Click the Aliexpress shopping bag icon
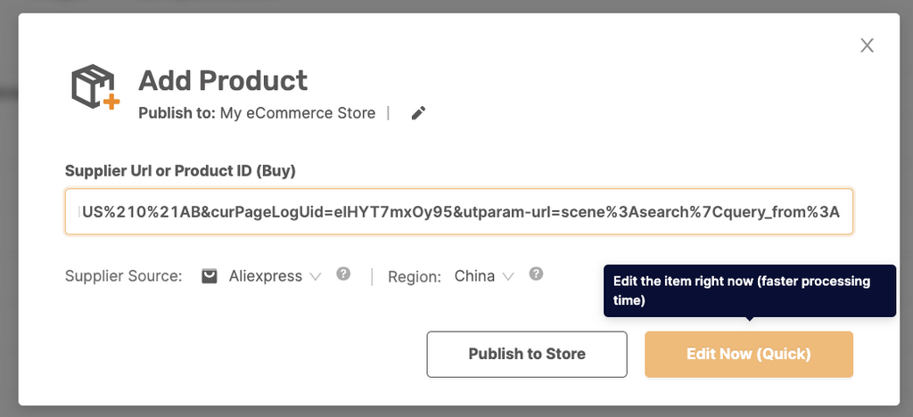This screenshot has width=913, height=417. (209, 276)
